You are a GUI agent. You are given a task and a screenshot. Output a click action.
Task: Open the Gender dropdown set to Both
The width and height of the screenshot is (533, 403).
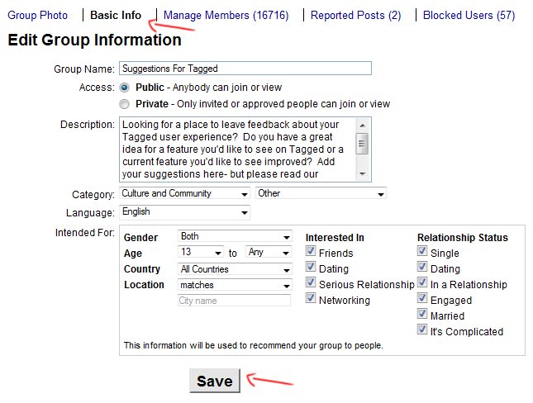point(235,236)
